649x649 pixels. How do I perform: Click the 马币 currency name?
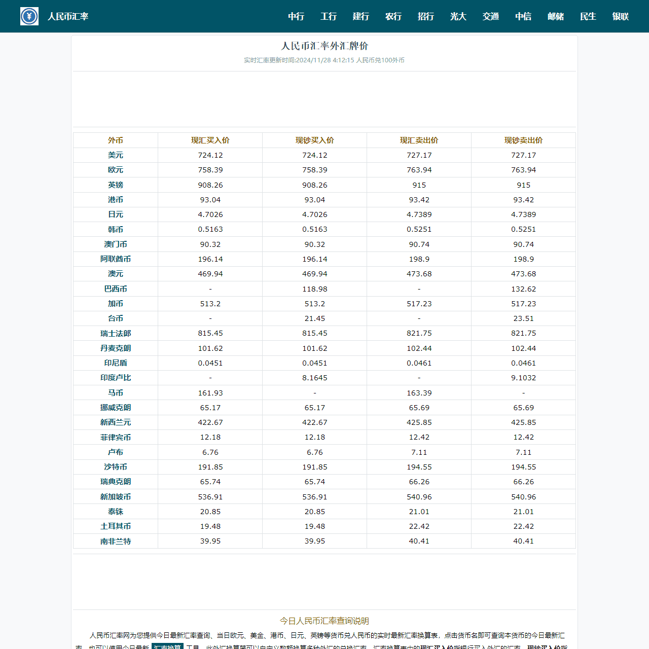(x=116, y=393)
